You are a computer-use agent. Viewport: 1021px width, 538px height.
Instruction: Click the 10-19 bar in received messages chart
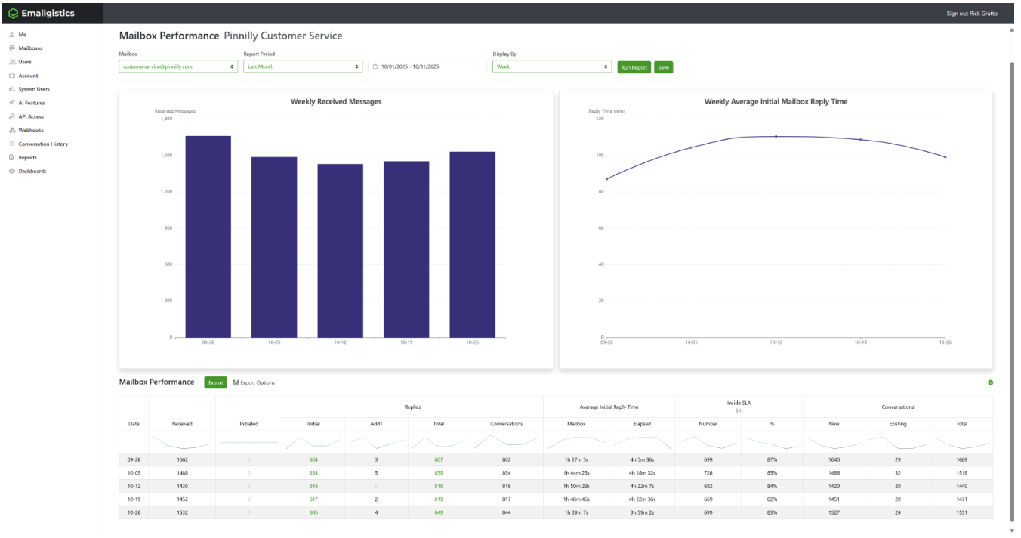406,249
